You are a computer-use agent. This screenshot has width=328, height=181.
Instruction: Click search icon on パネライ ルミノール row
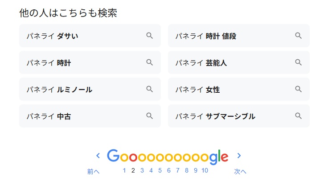pyautogui.click(x=150, y=89)
